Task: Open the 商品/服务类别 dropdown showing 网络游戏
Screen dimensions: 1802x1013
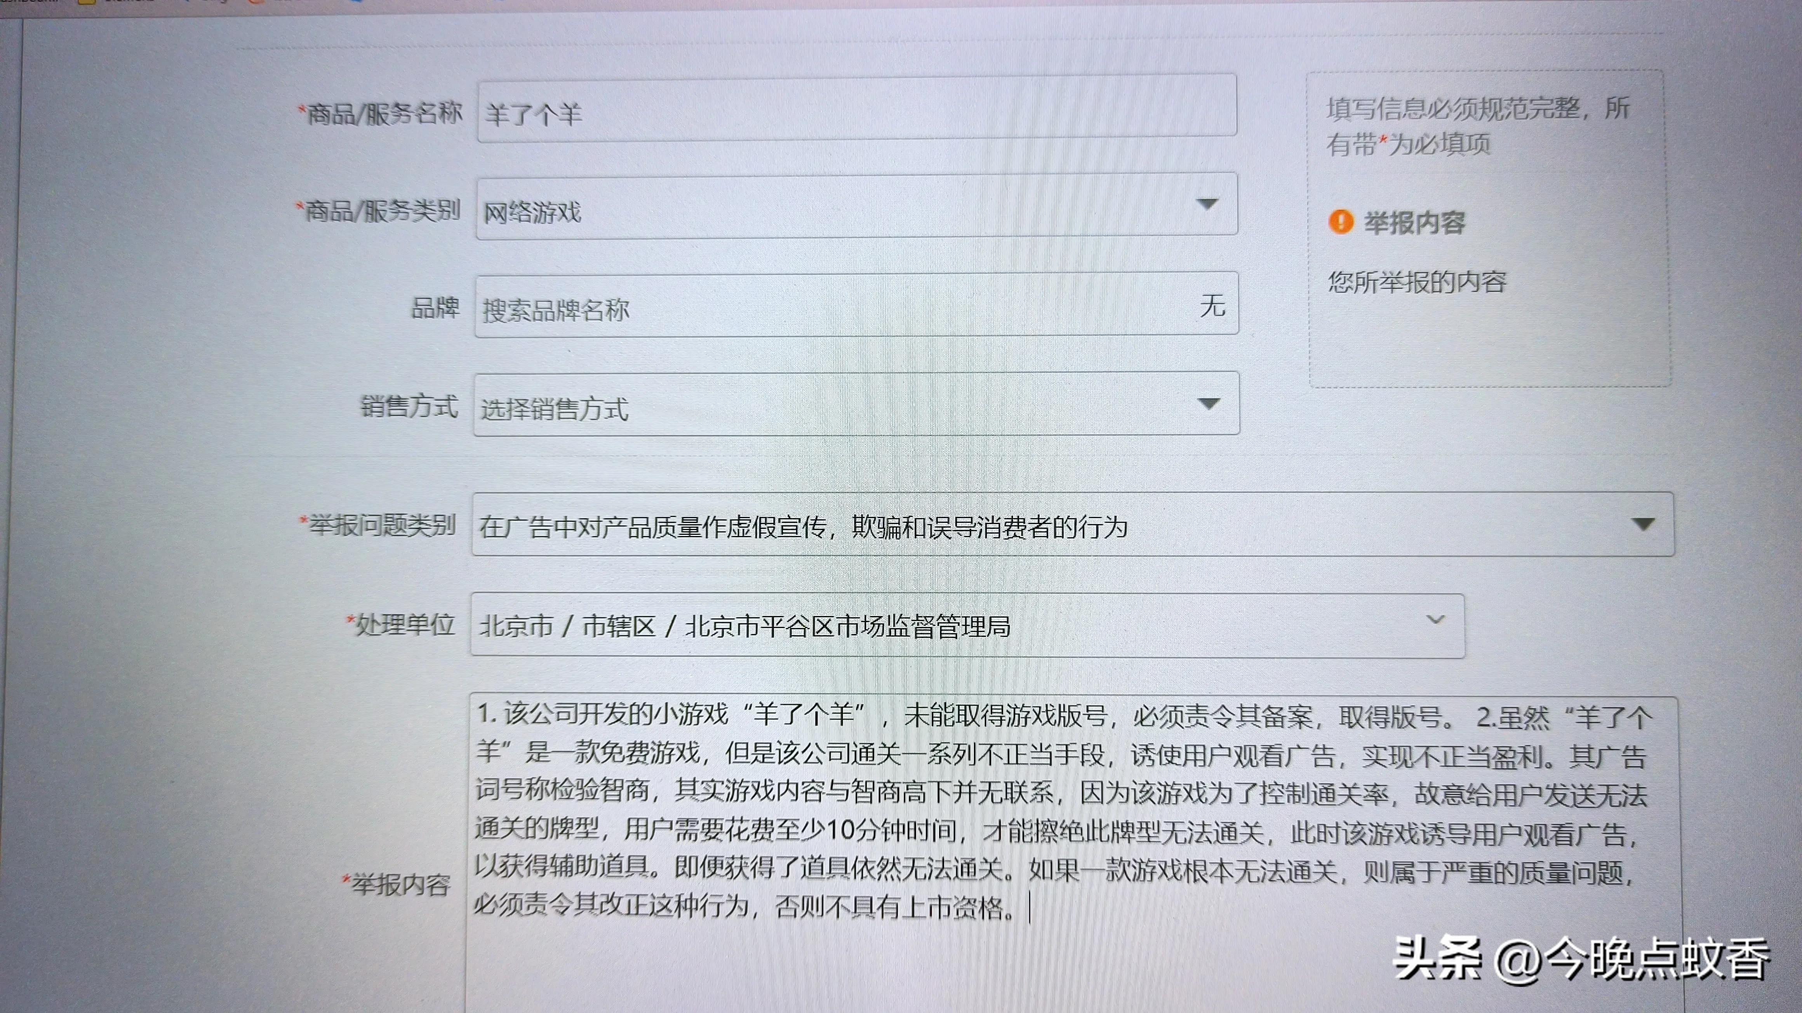Action: [x=857, y=207]
